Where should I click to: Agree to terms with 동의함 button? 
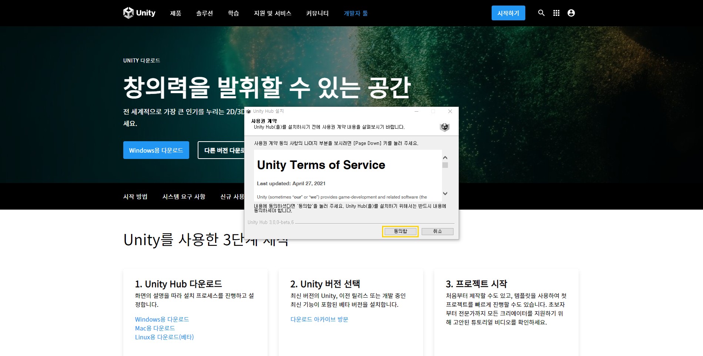(x=400, y=231)
